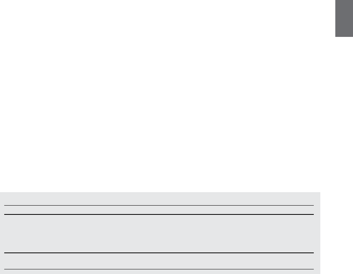Click the dark gray tab block at top-right
Viewport: 353px width, 274px height.
[344, 18]
